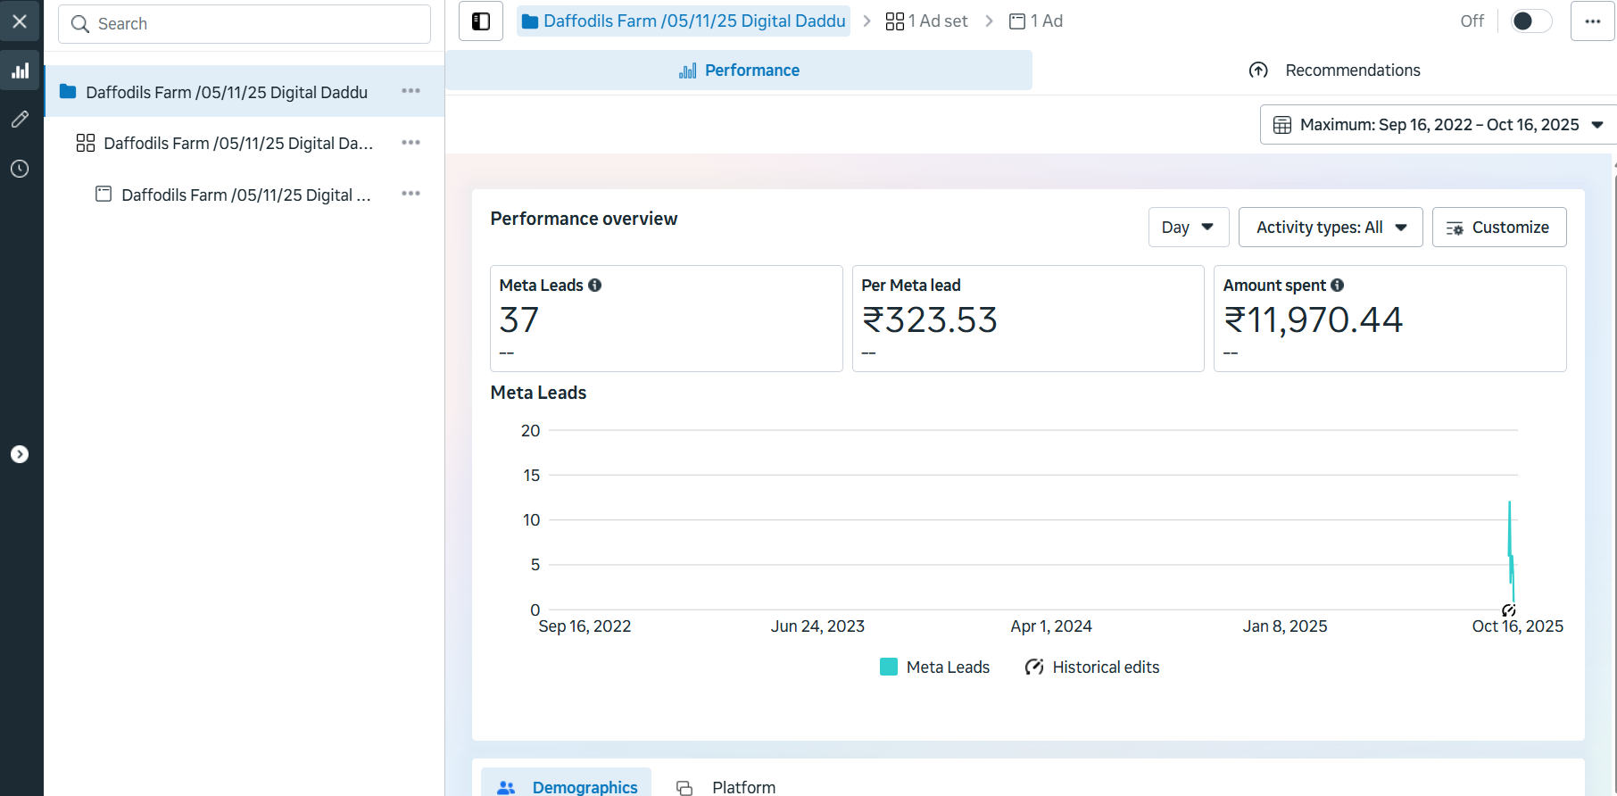This screenshot has height=796, width=1617.
Task: Click the pencil edit icon in sidebar
Action: [x=20, y=120]
